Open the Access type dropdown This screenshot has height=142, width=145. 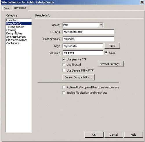tap(101, 25)
